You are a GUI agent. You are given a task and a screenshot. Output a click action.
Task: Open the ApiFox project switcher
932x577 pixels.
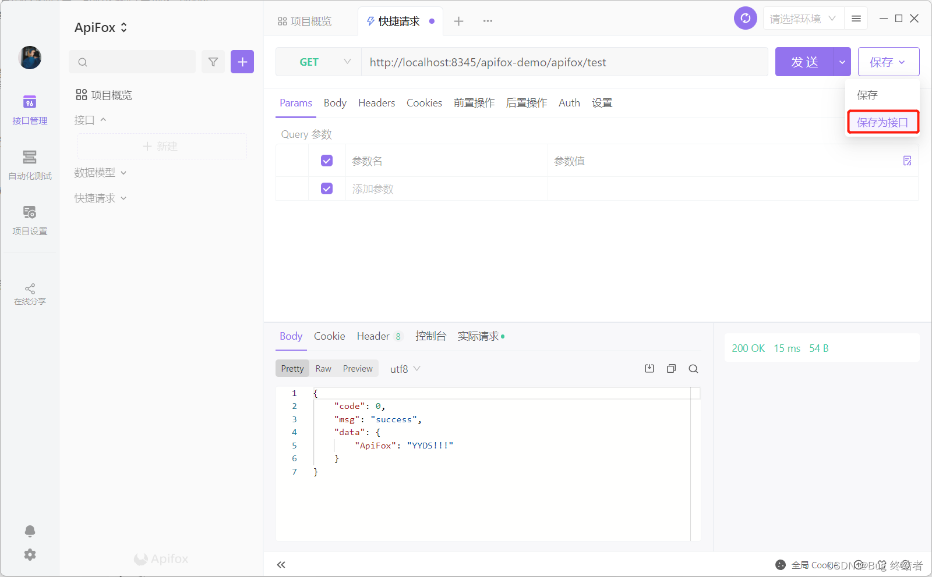tap(100, 27)
